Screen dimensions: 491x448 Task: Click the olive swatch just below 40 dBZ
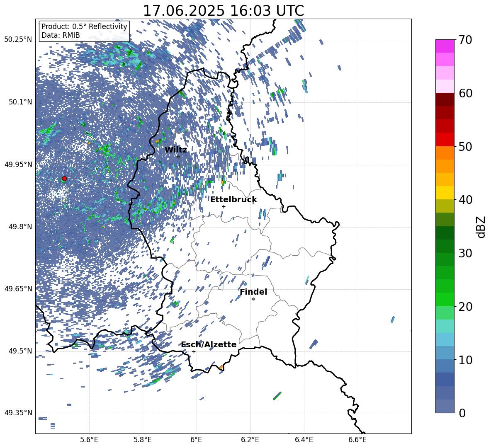point(445,206)
